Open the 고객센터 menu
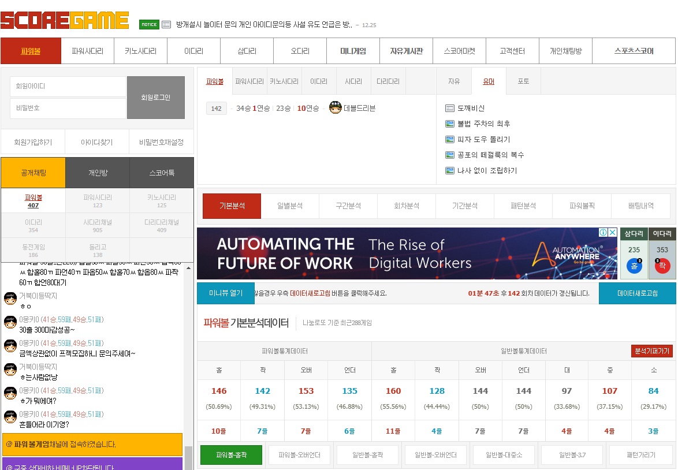This screenshot has height=470, width=678. point(513,51)
